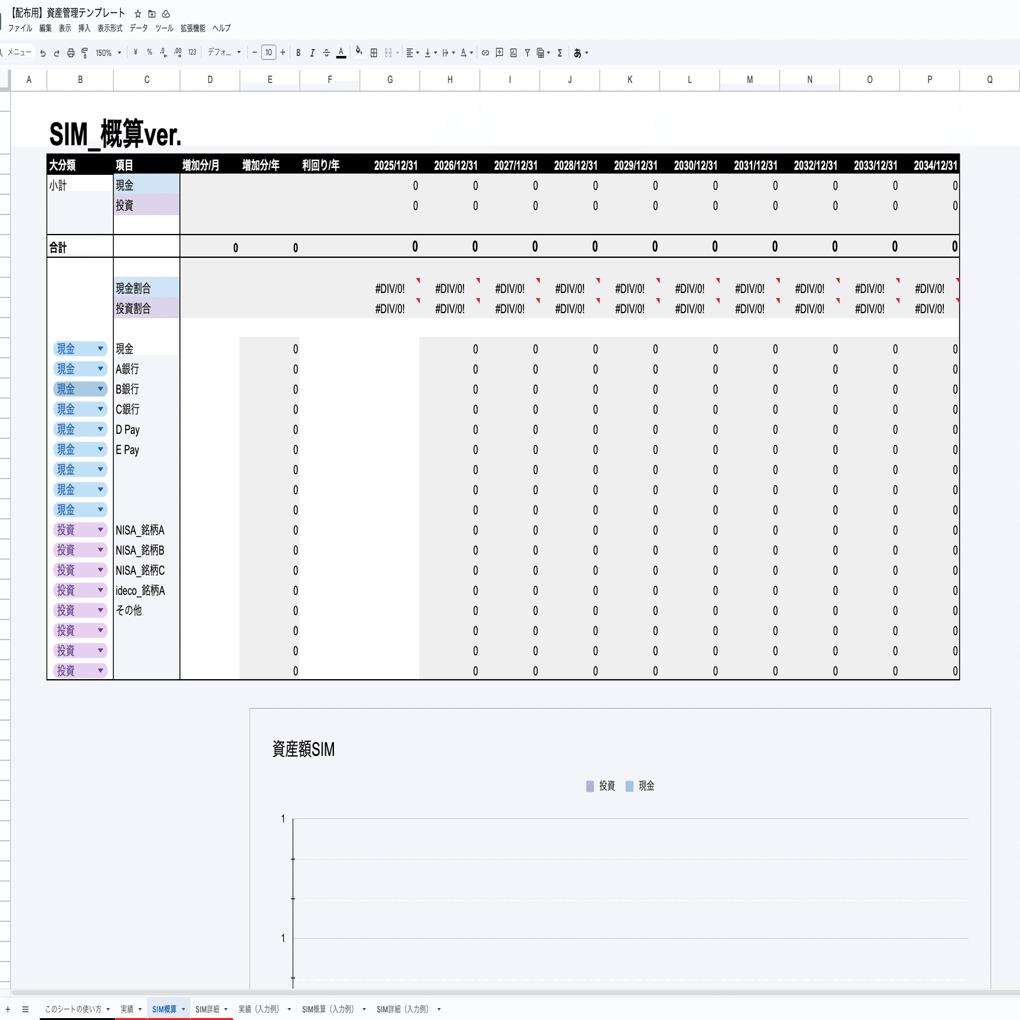Screen dimensions: 1020x1020
Task: Switch to the SIM詳細 sheet tab
Action: (209, 1008)
